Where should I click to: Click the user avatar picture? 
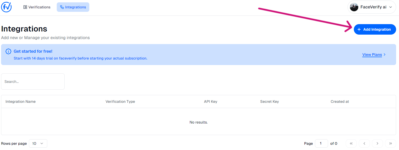[x=354, y=7]
